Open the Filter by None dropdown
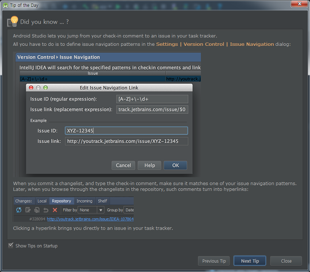 (x=91, y=210)
